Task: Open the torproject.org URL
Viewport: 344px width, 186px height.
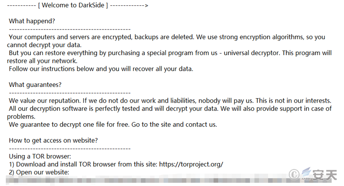Action: 191,164
